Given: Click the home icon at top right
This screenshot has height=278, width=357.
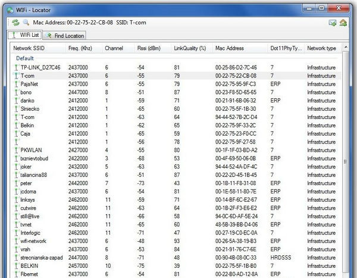Looking at the screenshot, I should click(343, 23).
